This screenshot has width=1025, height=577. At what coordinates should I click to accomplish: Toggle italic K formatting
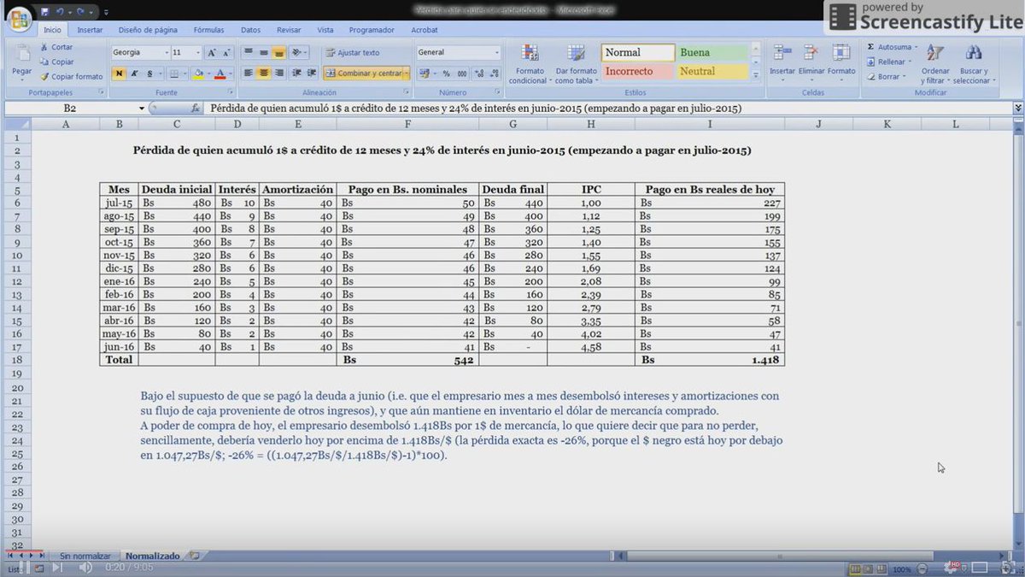[x=134, y=74]
